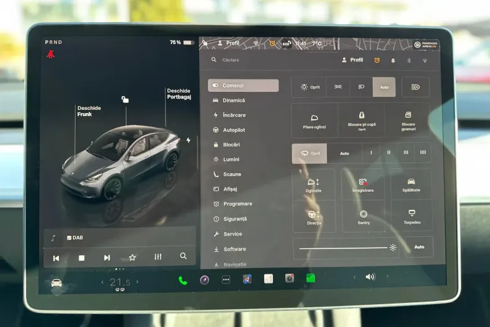Open audio equalizer settings icon
The image size is (490, 327).
pos(158,257)
